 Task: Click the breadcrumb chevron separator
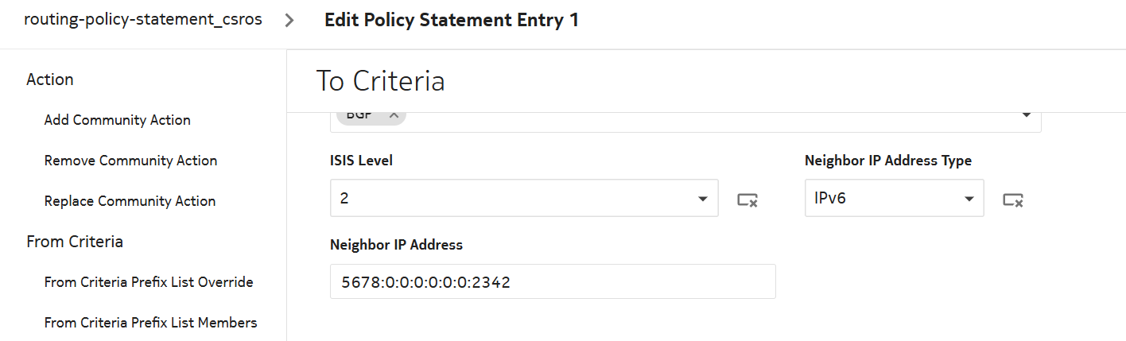289,21
